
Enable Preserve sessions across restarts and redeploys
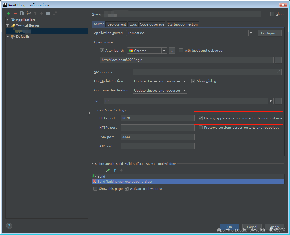click(x=201, y=127)
